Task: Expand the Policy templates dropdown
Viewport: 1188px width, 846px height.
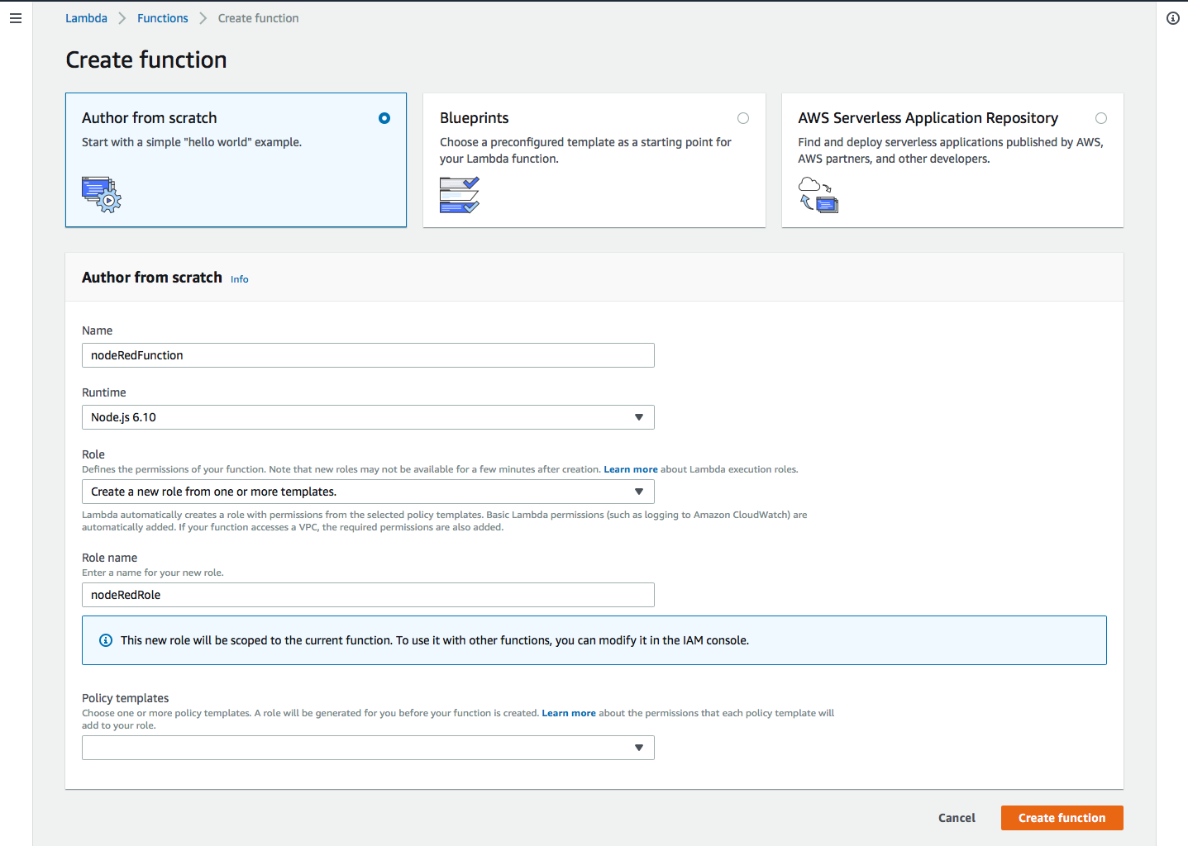Action: pos(368,748)
